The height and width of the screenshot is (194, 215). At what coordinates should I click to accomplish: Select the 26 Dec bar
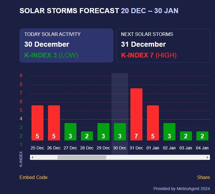pos(54,123)
